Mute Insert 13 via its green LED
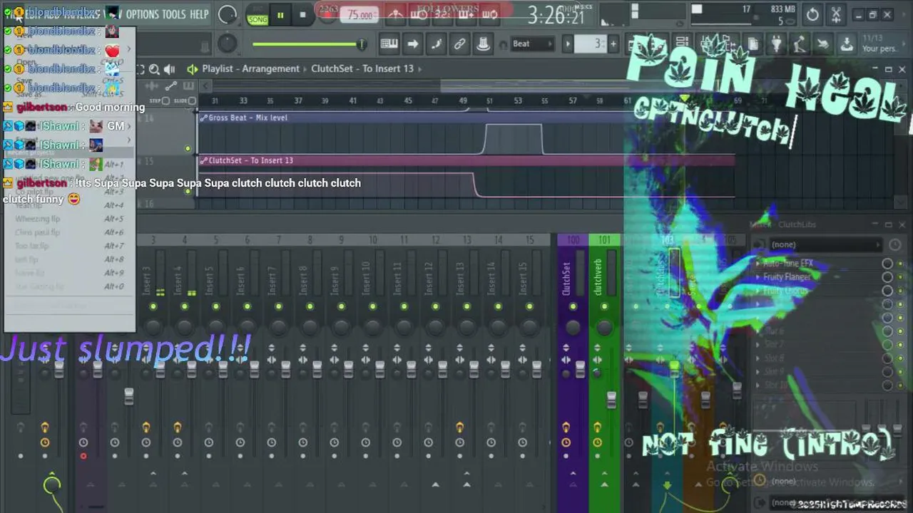The width and height of the screenshot is (913, 513). point(467,306)
